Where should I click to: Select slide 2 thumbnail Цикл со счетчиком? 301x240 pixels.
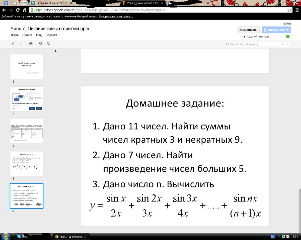point(27,99)
